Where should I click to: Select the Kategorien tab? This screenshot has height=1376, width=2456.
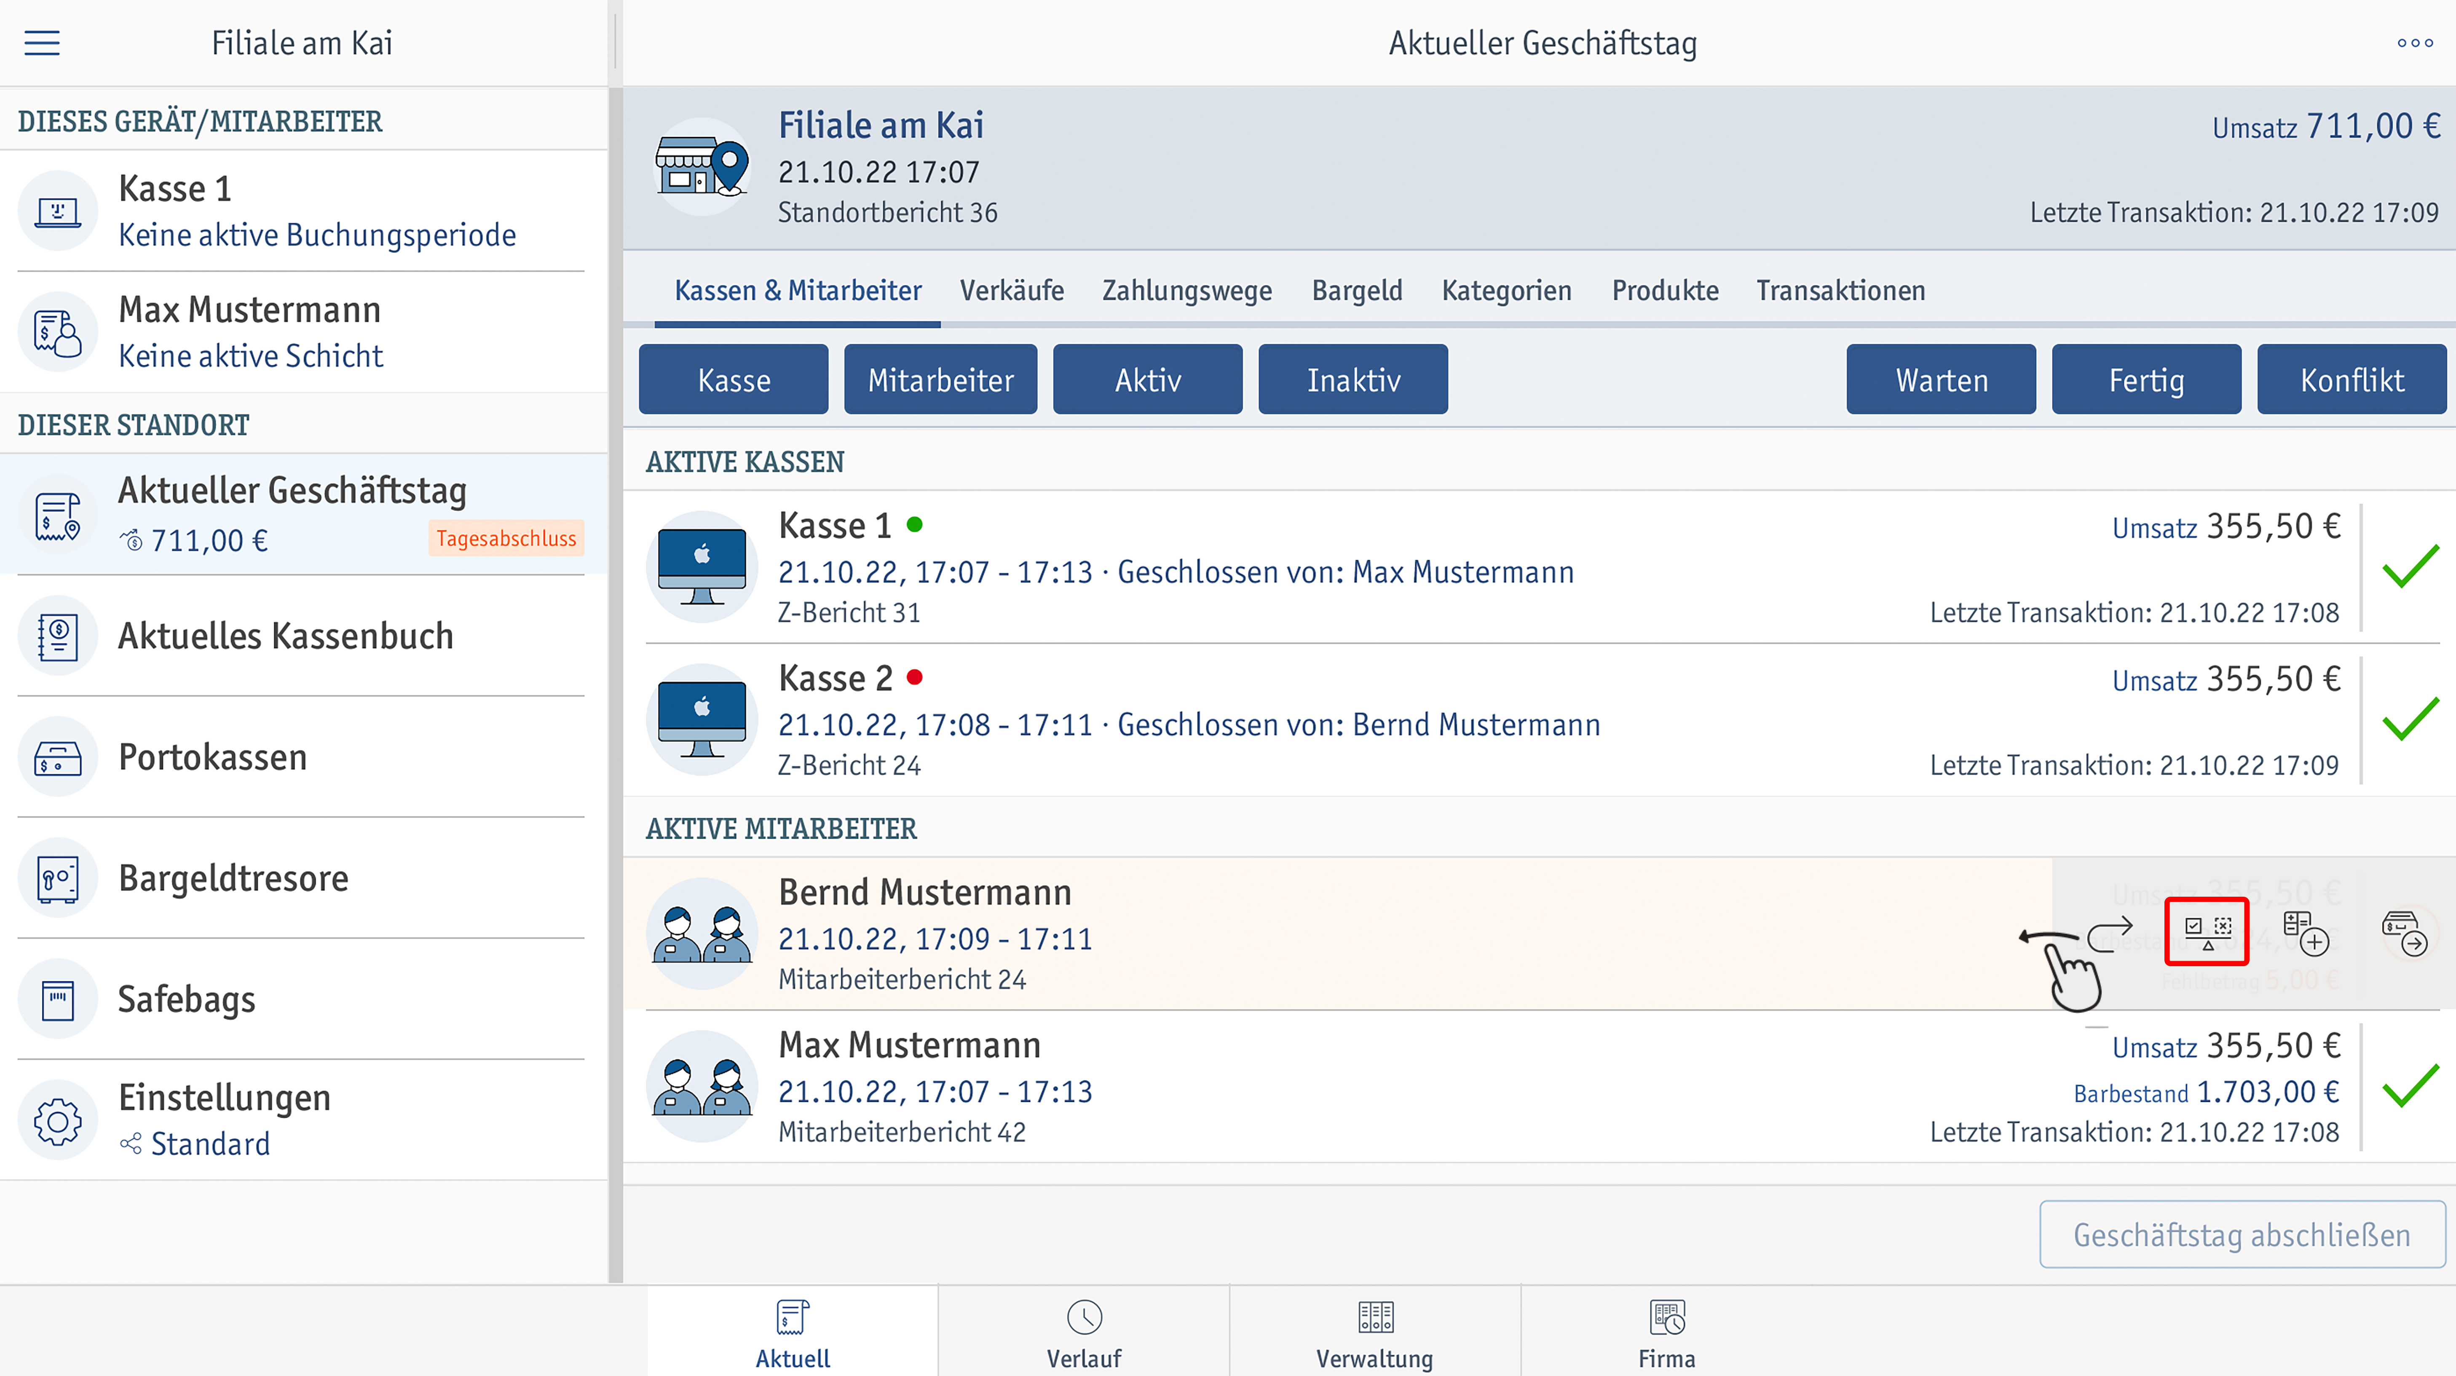(x=1506, y=291)
